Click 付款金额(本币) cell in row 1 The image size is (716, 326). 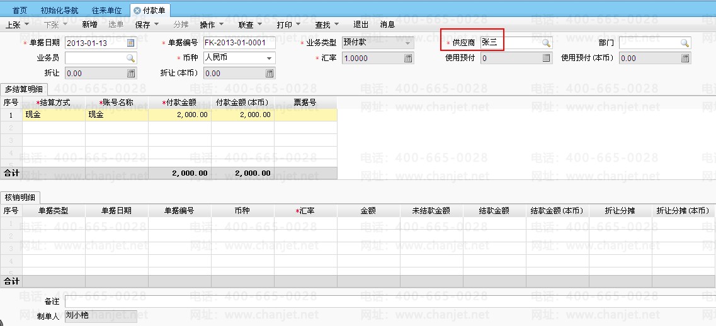tap(243, 115)
